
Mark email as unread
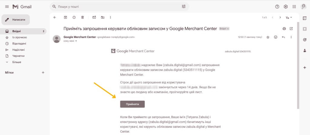[x=94, y=17]
